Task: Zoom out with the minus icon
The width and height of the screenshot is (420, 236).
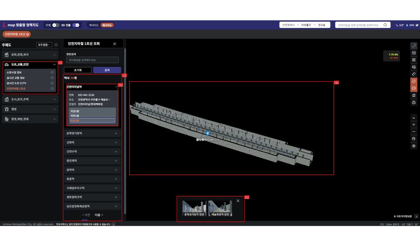Action: 413,132
